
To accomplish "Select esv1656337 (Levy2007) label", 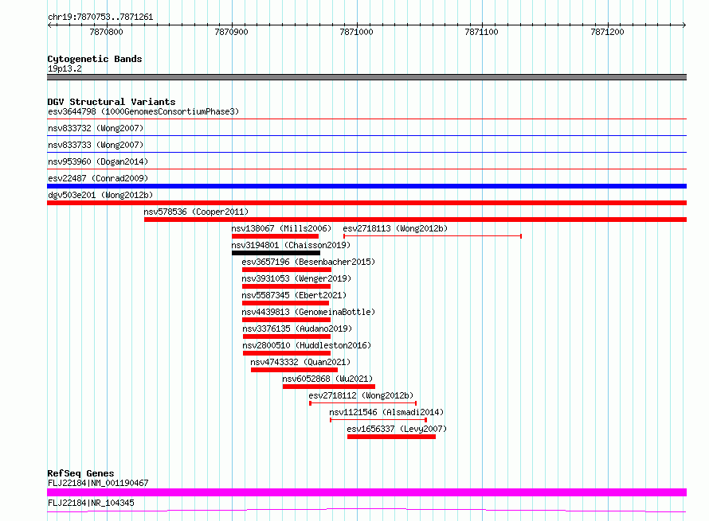I will point(397,429).
